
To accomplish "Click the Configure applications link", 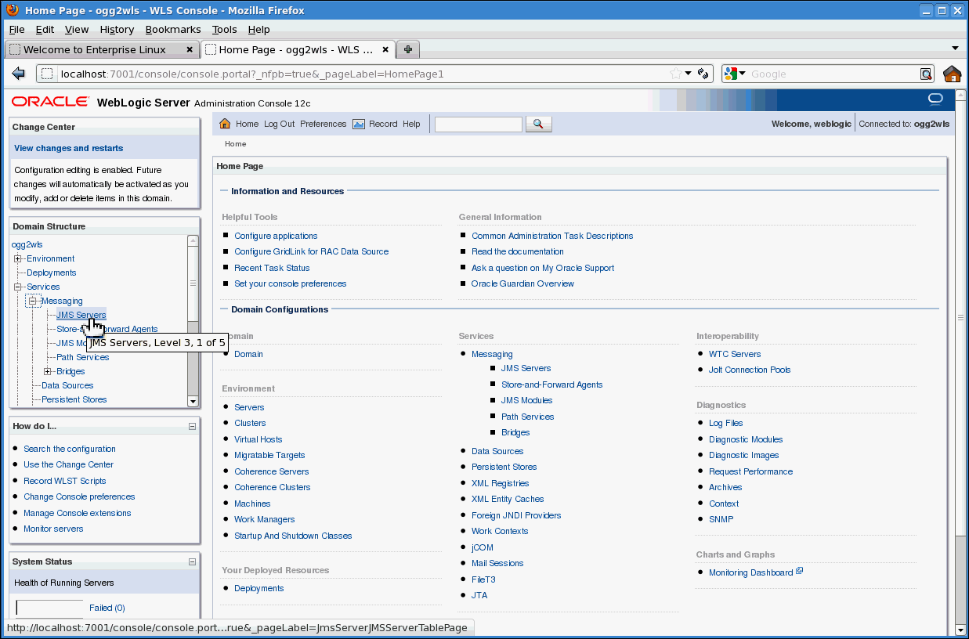I will pos(276,236).
